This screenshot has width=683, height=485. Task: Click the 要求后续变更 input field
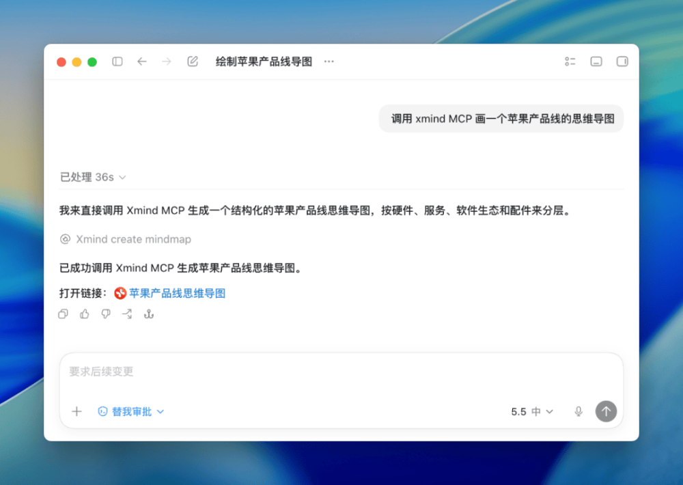click(x=341, y=372)
